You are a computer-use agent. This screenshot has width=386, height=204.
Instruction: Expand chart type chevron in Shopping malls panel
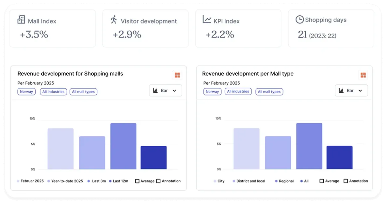click(x=174, y=91)
